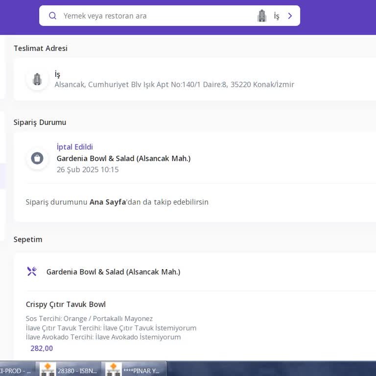
Task: Open Gardenia Bowl & Salad in Sipariş Durumu
Action: [123, 159]
